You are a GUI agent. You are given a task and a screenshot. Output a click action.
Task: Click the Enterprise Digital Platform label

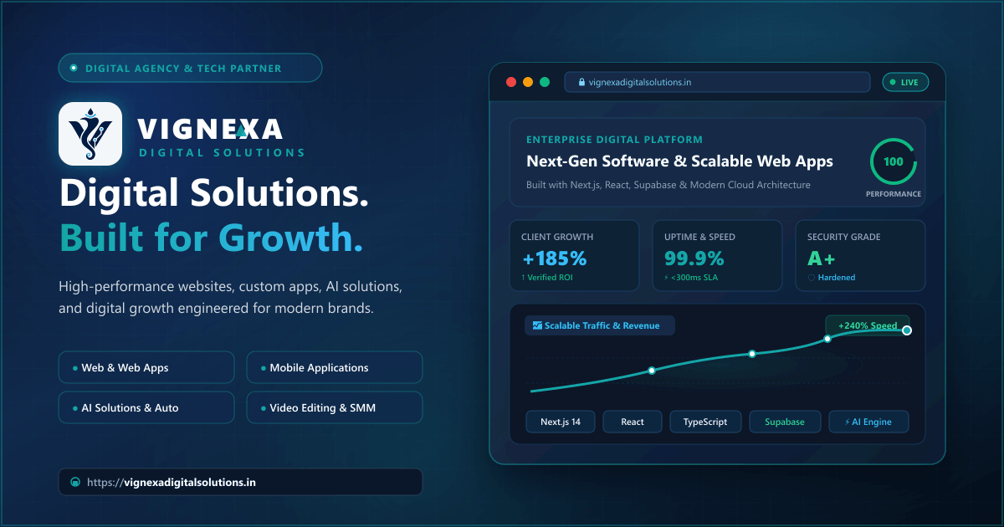(x=614, y=139)
